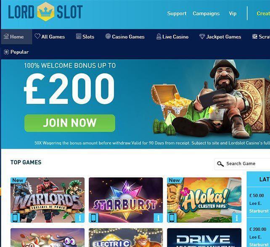Open Casino Games category

(125, 37)
